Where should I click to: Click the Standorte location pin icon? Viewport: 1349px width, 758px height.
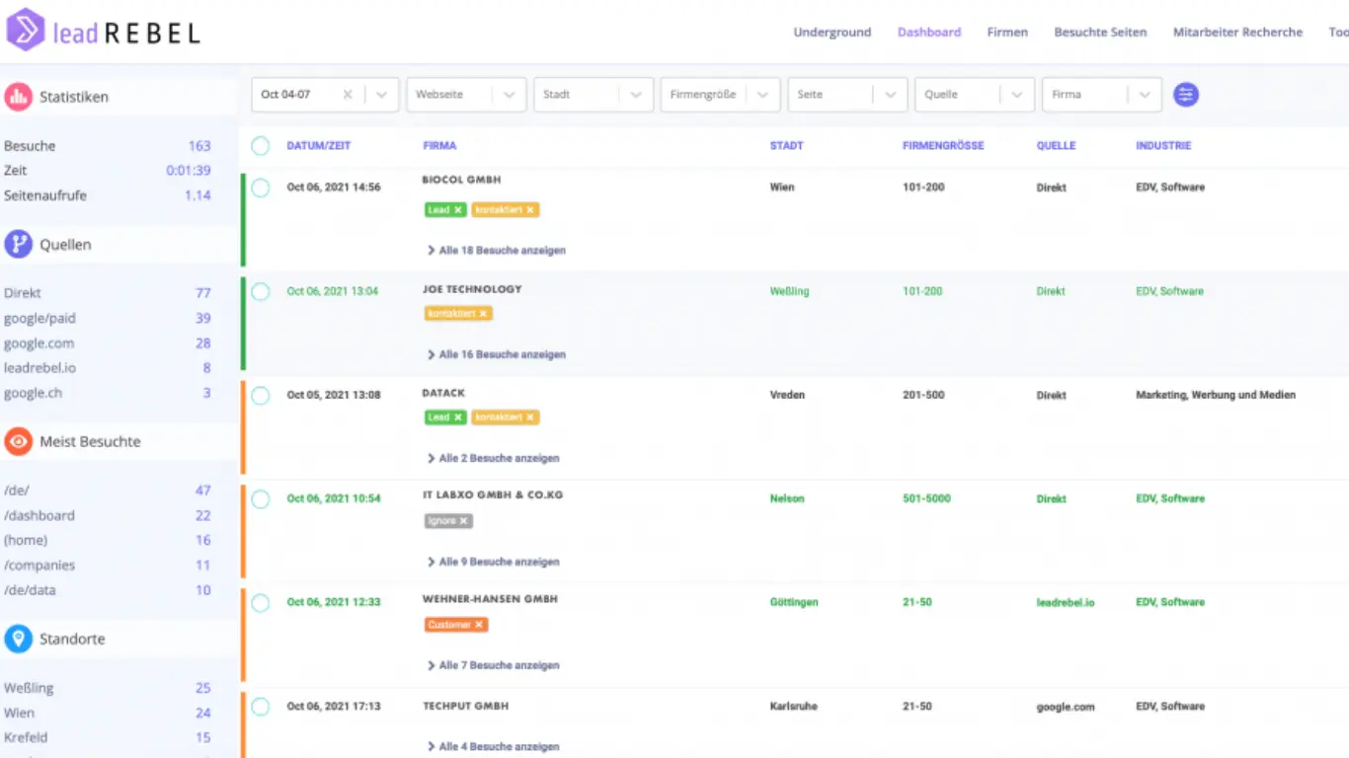[x=18, y=639]
